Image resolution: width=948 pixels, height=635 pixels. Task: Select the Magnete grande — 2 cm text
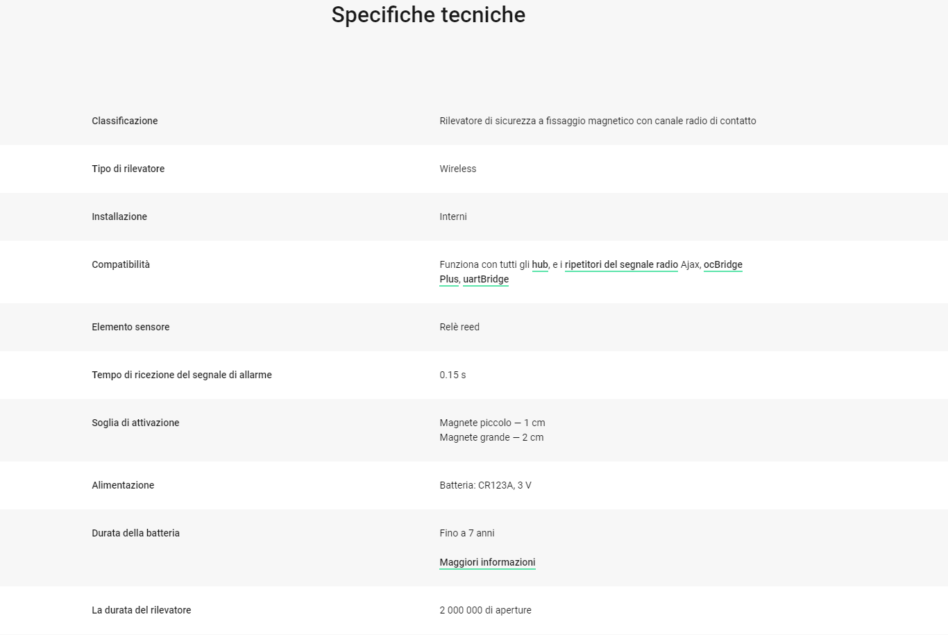pyautogui.click(x=491, y=437)
